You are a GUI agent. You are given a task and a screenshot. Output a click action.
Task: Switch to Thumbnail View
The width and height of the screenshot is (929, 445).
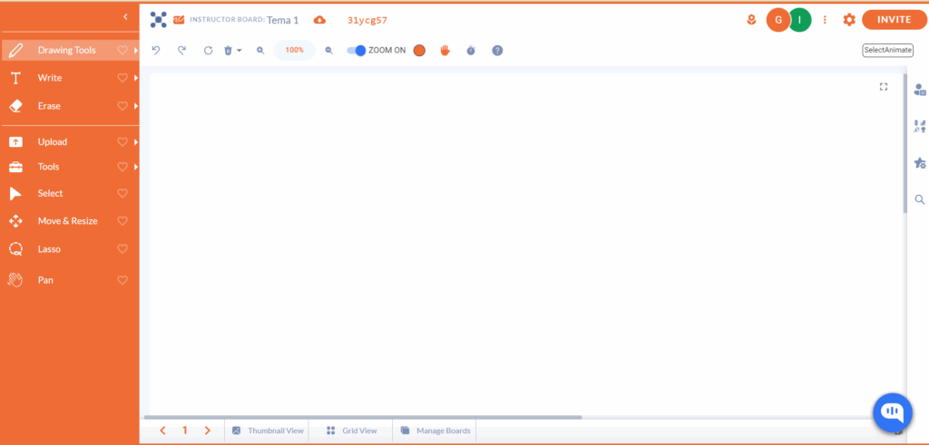click(268, 430)
